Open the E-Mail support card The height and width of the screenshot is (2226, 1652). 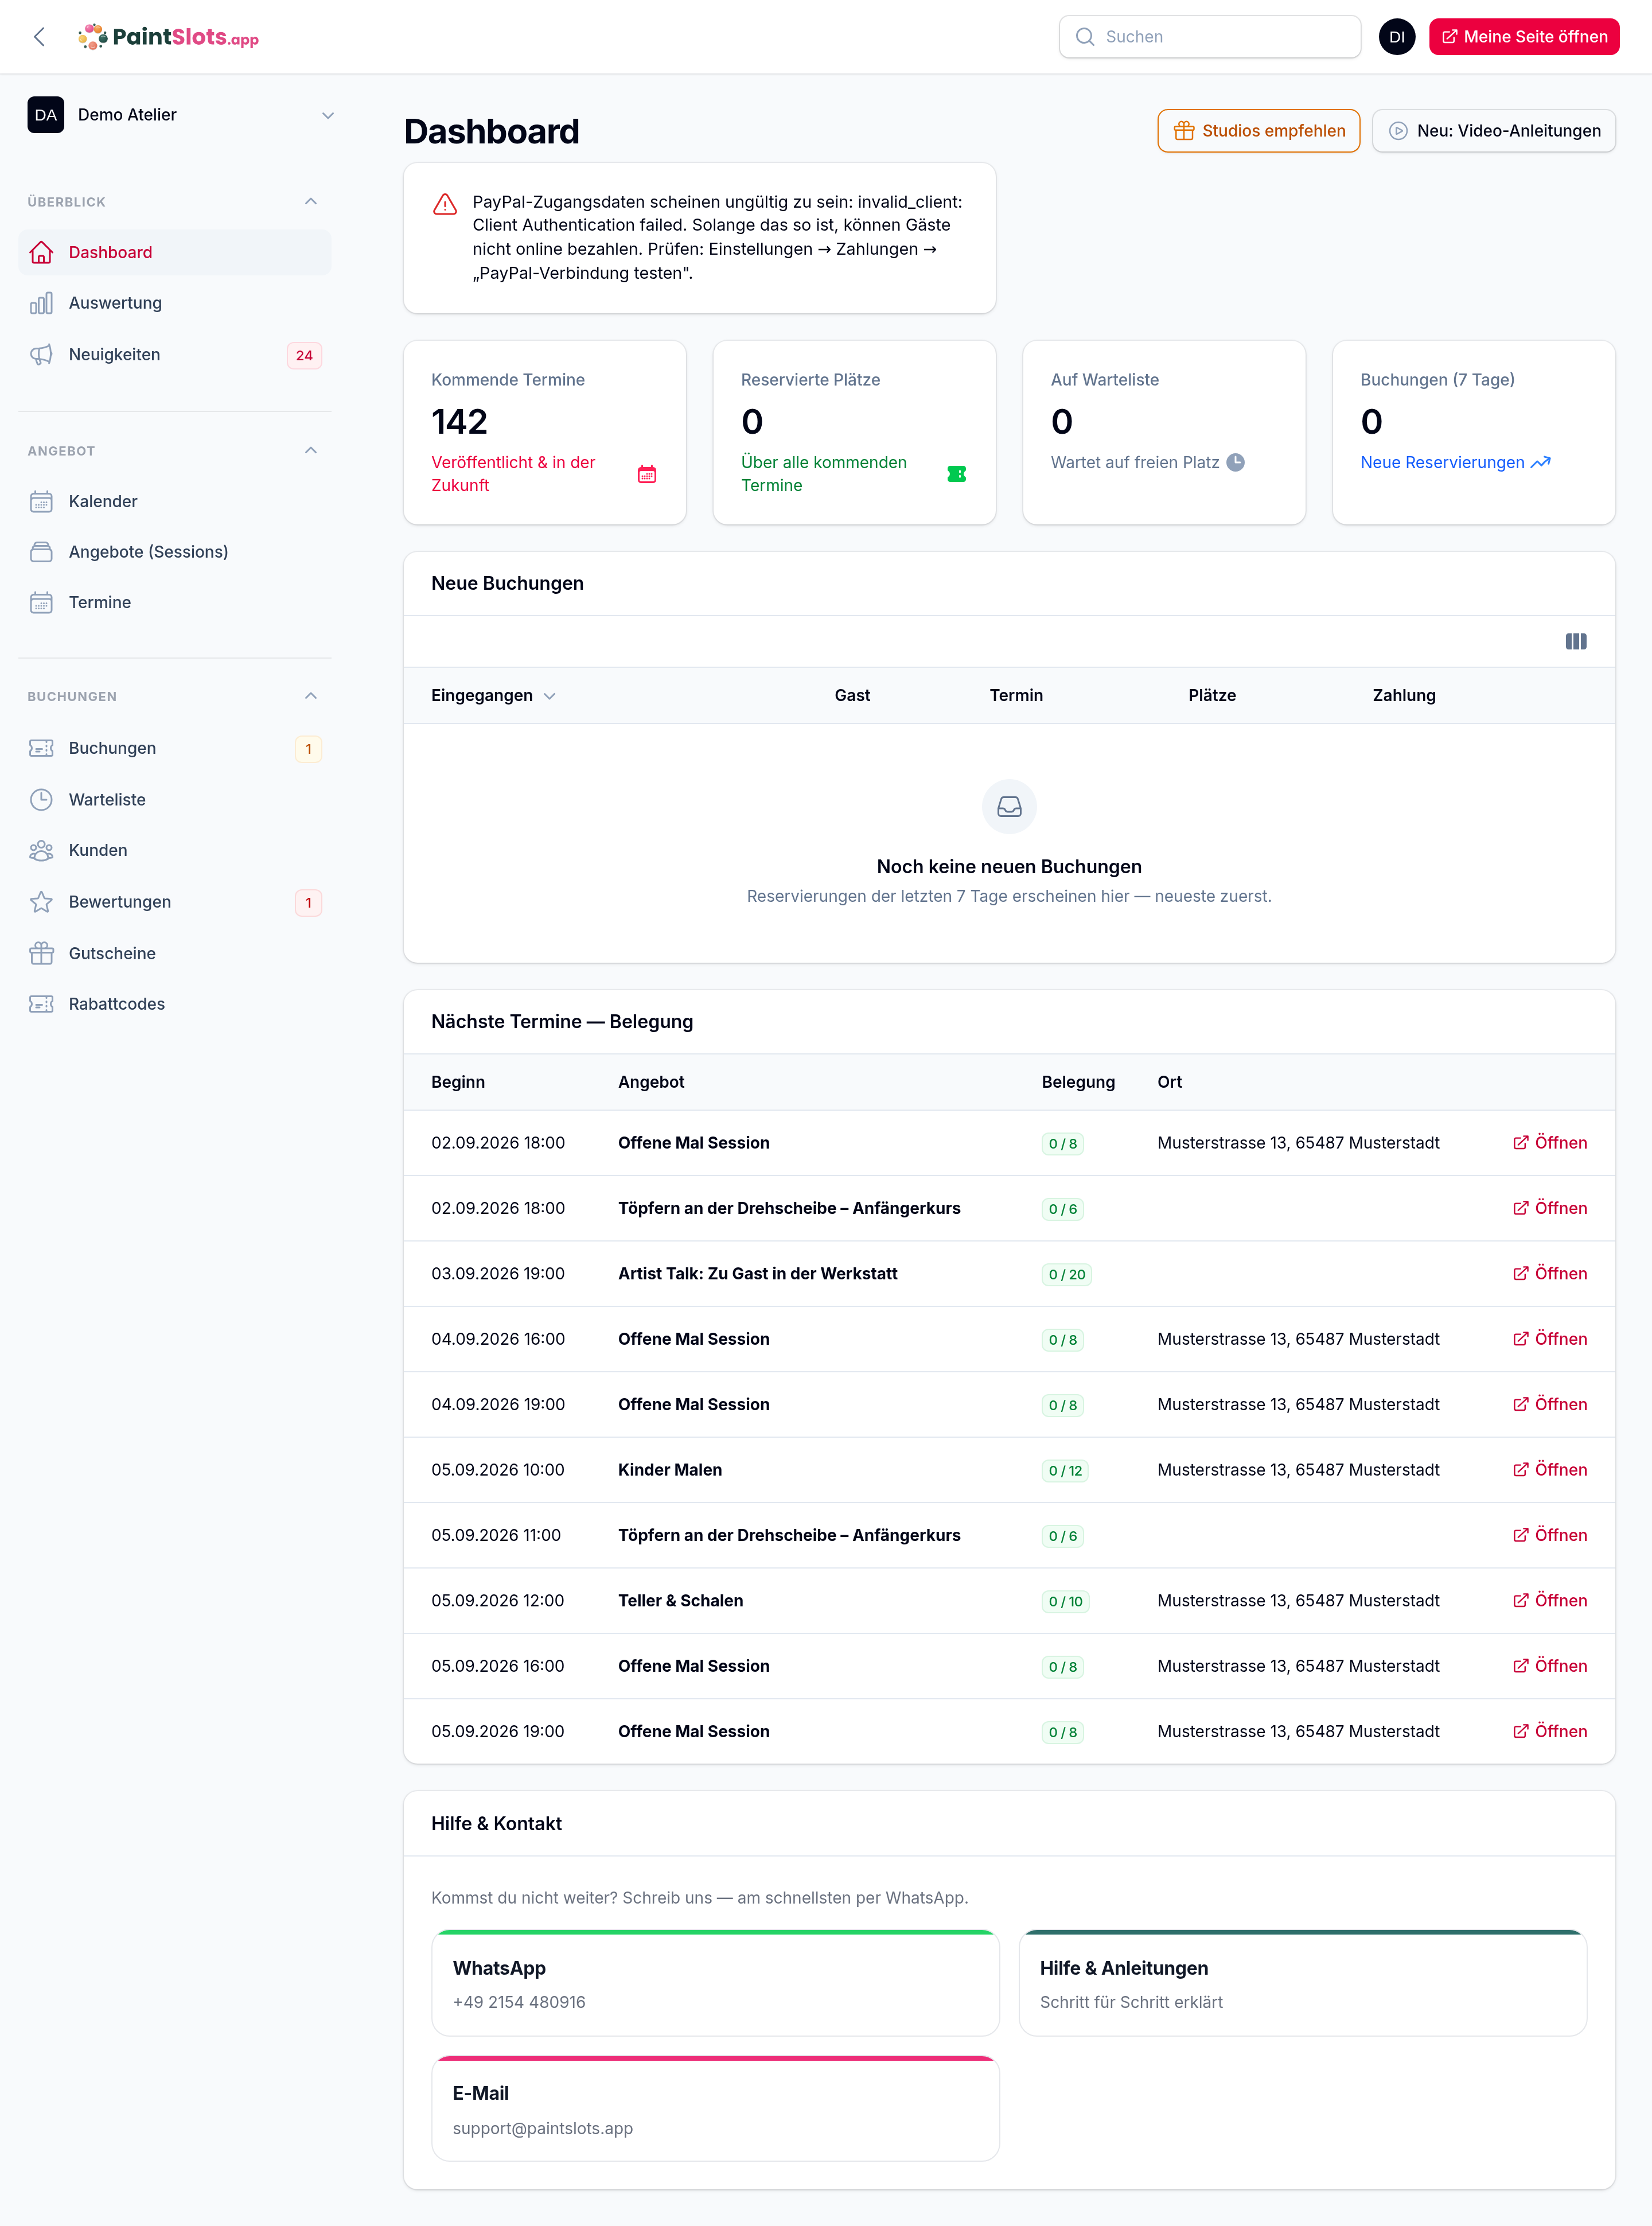[x=715, y=2108]
